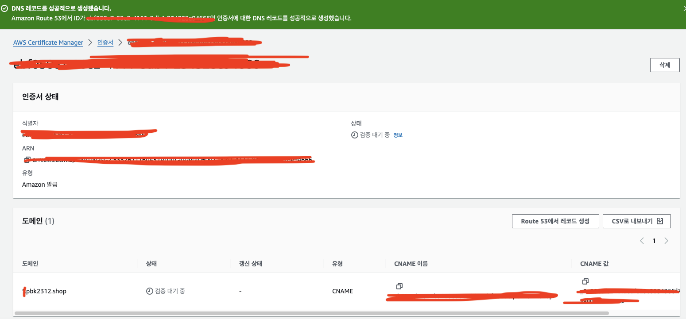Screen dimensions: 686x319
Task: Click the 갱신 상태 column header
Action: [251, 264]
